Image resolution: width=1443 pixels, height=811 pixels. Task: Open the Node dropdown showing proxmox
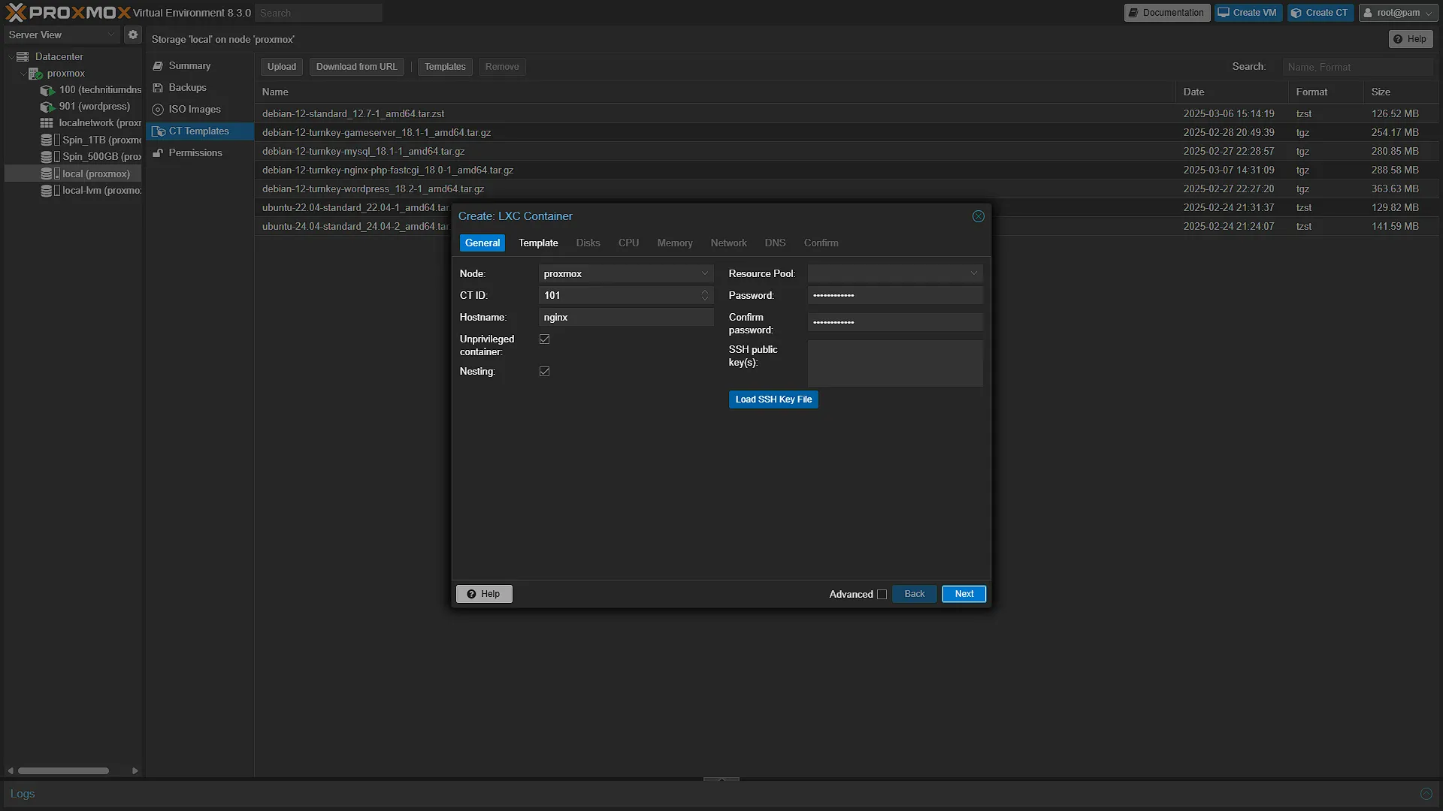626,274
